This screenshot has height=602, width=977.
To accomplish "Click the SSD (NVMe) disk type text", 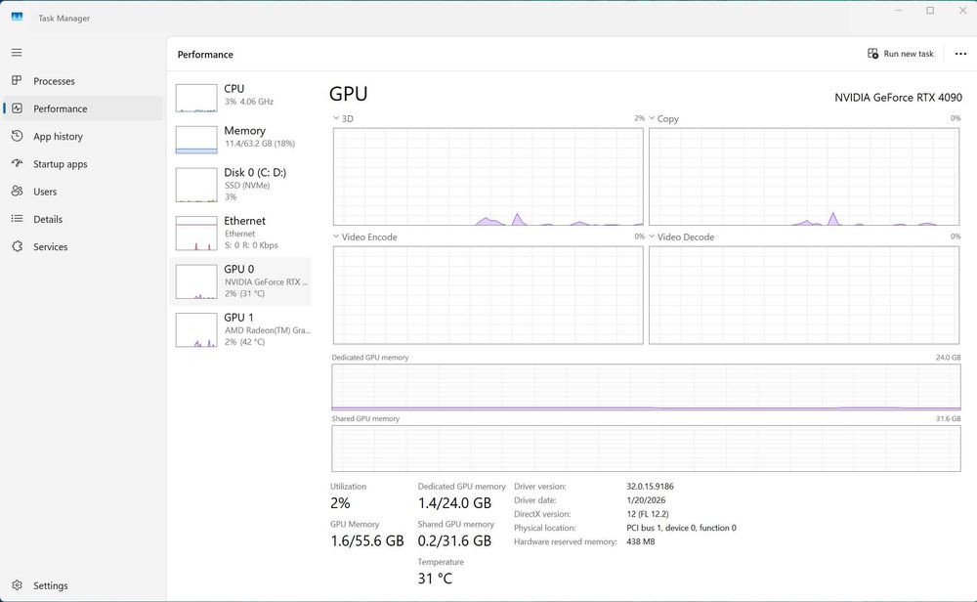I will point(247,185).
